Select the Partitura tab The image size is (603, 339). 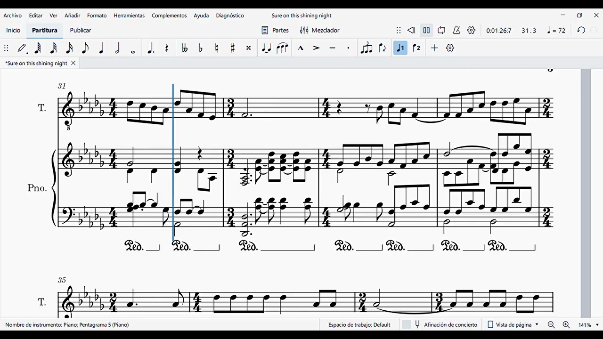coord(45,30)
